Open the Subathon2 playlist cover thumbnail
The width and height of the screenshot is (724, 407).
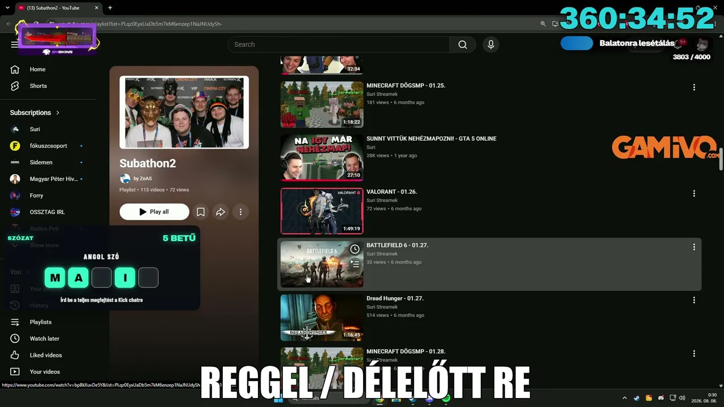point(184,112)
